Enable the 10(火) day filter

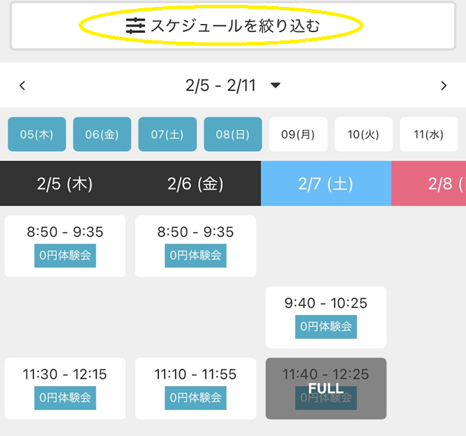(x=363, y=134)
